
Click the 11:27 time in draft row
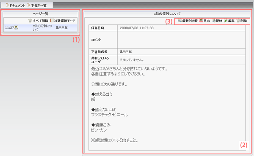pyautogui.click(x=9, y=28)
